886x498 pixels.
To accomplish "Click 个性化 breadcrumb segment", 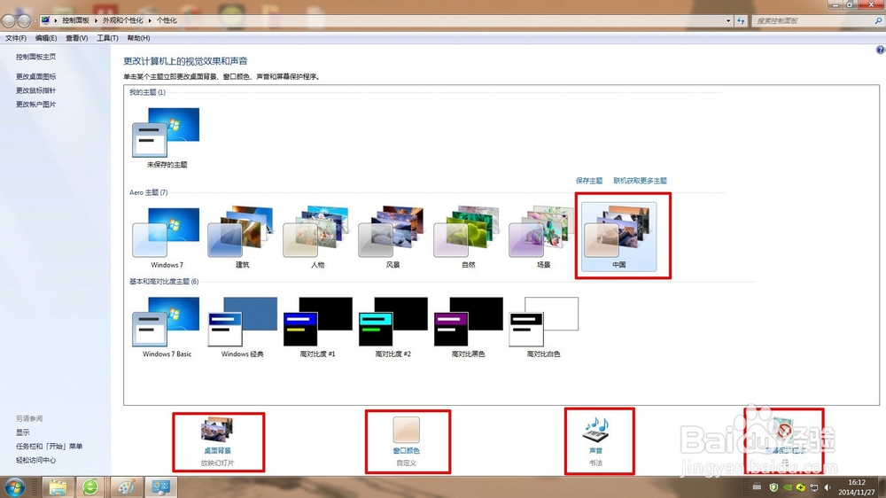I will click(167, 20).
